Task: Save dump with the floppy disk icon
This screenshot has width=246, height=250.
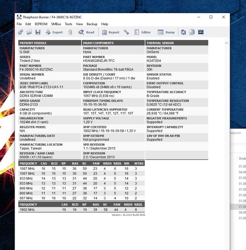Action: [38, 32]
